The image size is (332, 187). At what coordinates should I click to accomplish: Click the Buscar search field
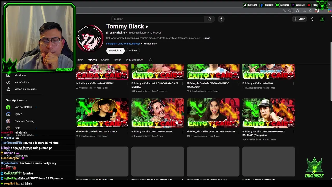coord(158,19)
